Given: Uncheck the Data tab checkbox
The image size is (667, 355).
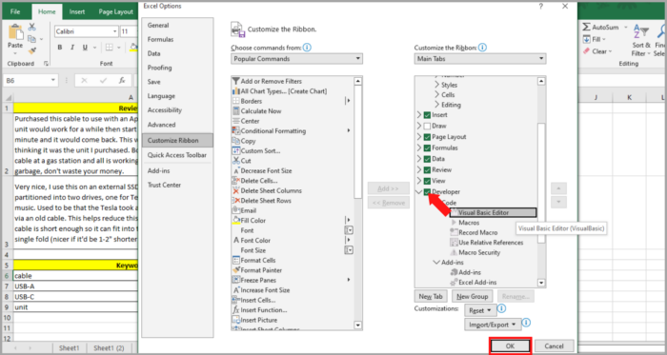Looking at the screenshot, I should coord(427,159).
